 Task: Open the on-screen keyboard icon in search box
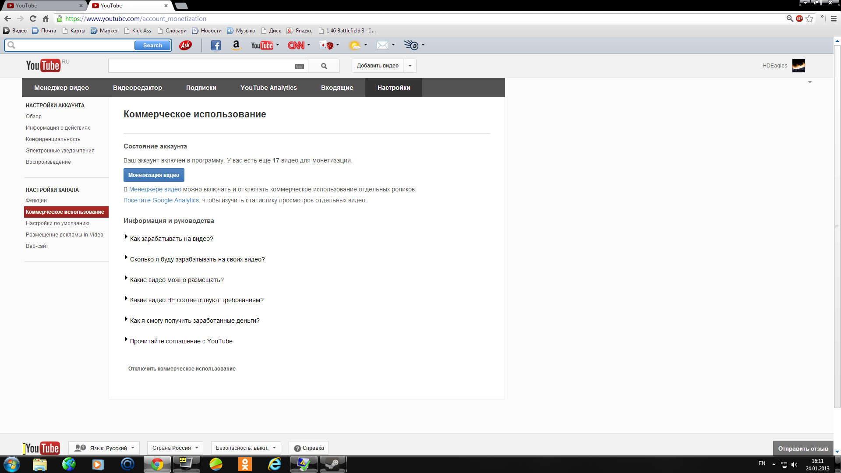[300, 67]
